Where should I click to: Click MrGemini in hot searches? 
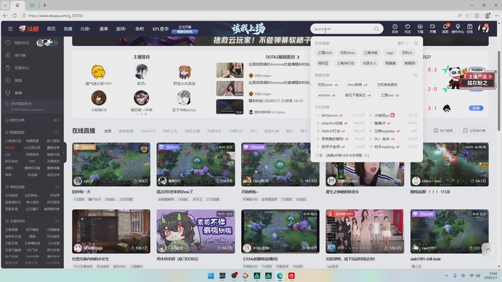[x=329, y=115]
